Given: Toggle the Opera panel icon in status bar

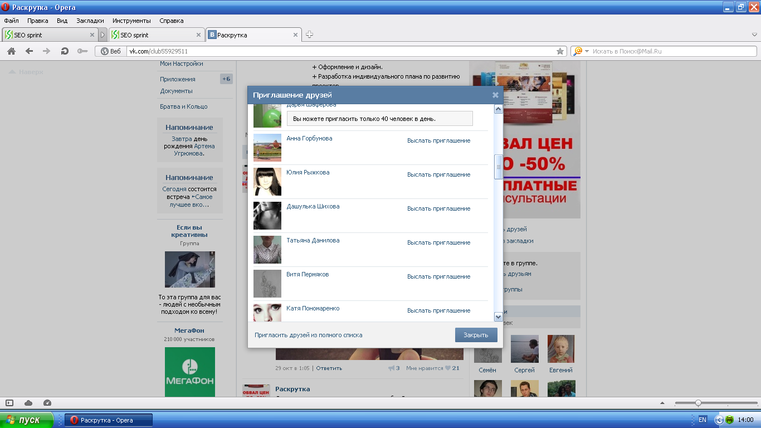Looking at the screenshot, I should (9, 403).
